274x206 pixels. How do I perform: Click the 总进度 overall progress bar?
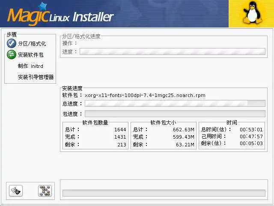[x=175, y=103]
